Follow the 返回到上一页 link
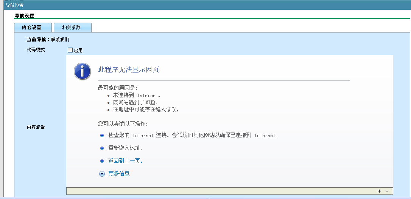The width and height of the screenshot is (411, 199). pos(125,161)
